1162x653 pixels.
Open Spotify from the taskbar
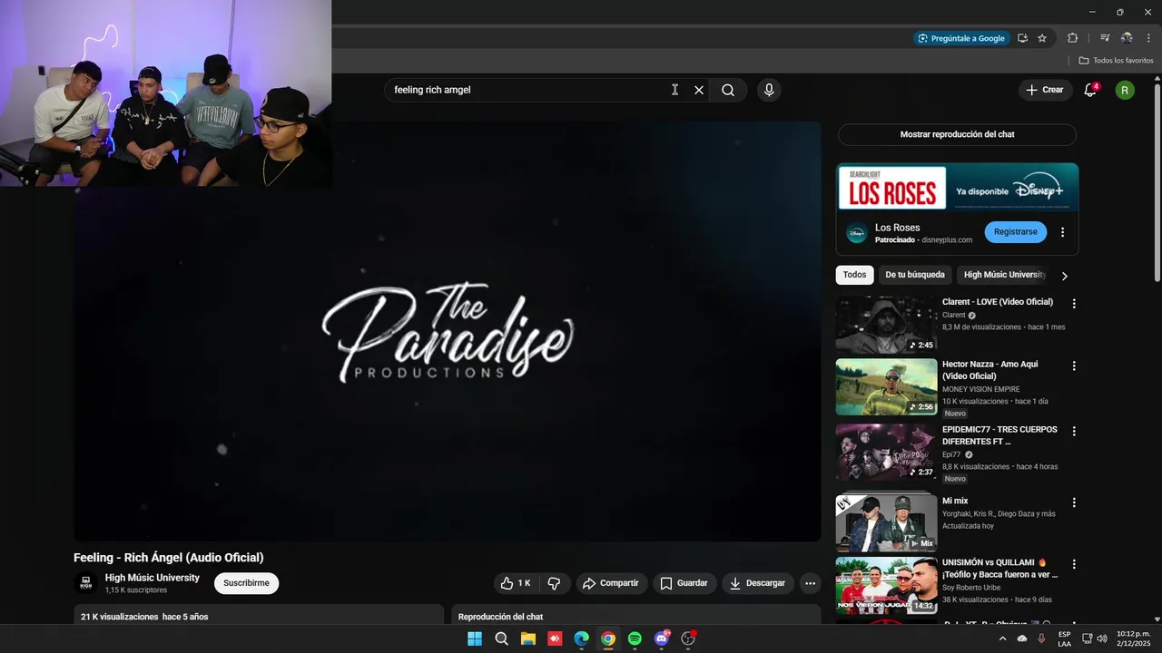click(635, 638)
